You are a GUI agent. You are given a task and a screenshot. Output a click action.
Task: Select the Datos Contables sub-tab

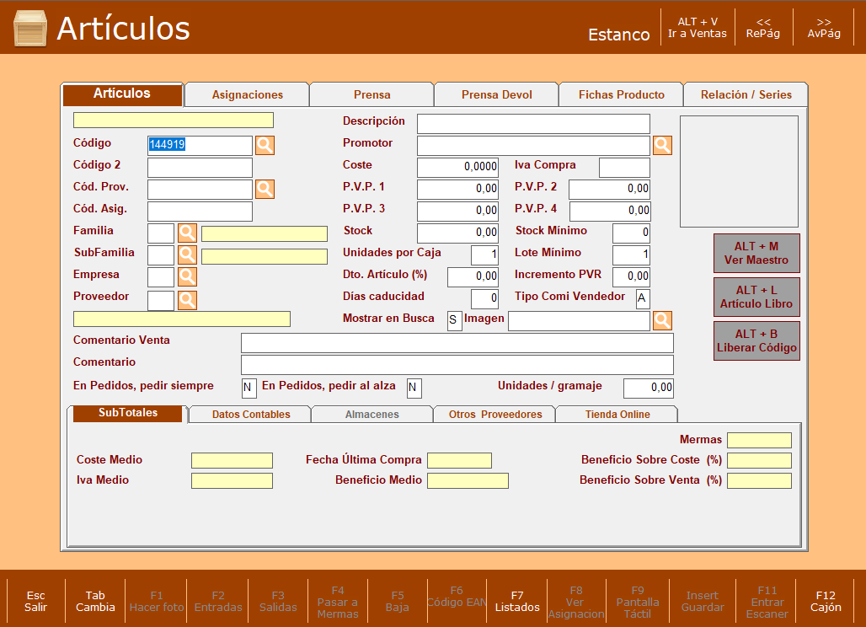[251, 415]
